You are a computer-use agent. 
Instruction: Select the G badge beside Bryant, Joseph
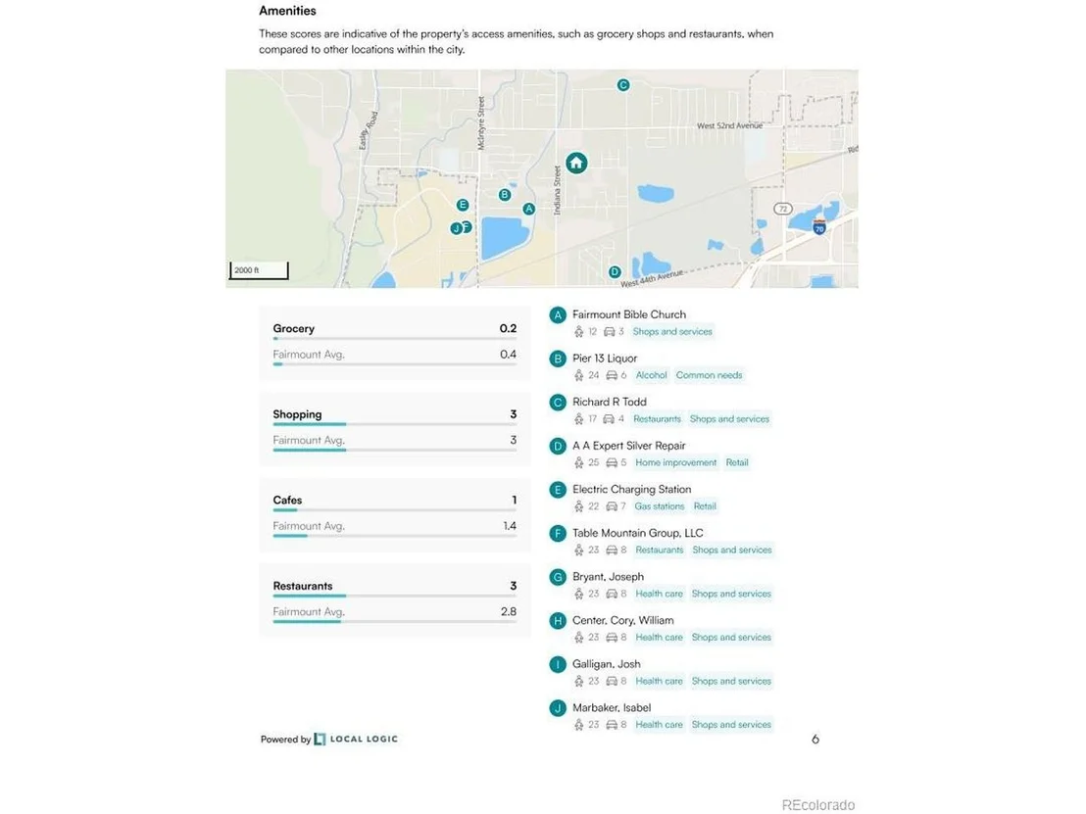(558, 577)
